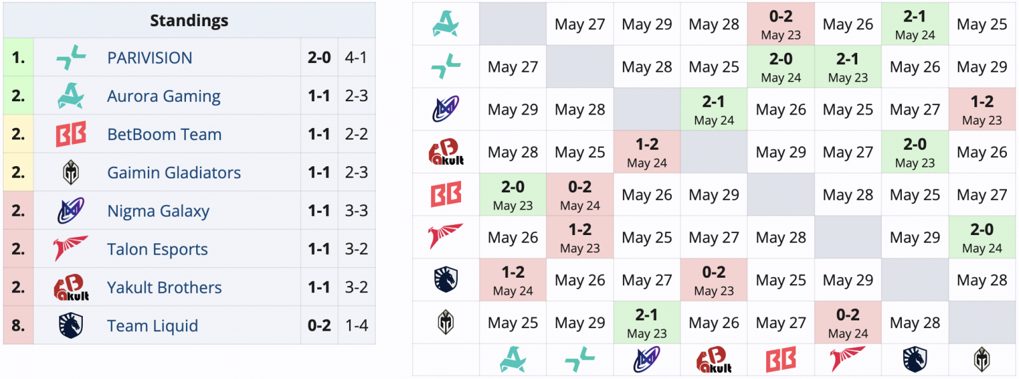Click the Aurora Gaming logo in standings

click(x=71, y=96)
